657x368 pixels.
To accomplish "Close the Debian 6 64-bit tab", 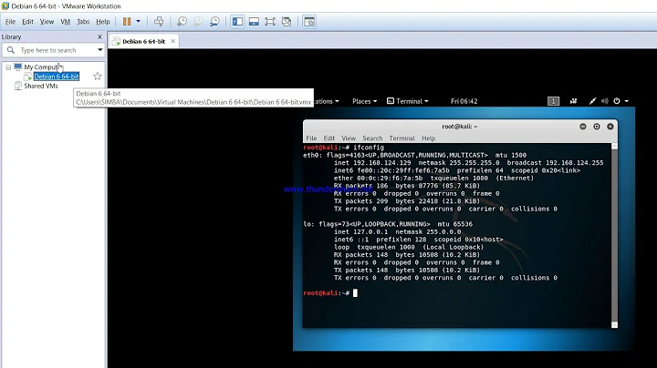I will tap(172, 41).
